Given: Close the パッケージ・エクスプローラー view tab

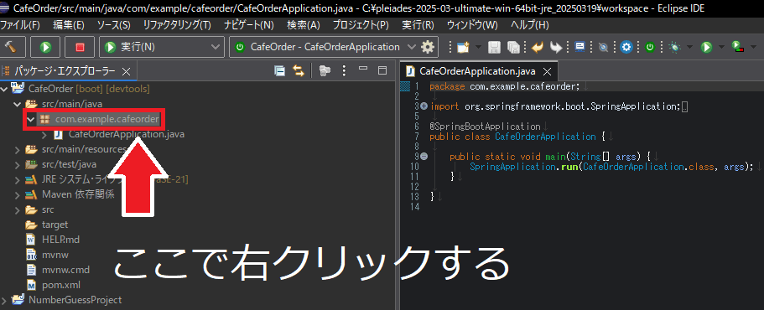Looking at the screenshot, I should click(x=126, y=71).
